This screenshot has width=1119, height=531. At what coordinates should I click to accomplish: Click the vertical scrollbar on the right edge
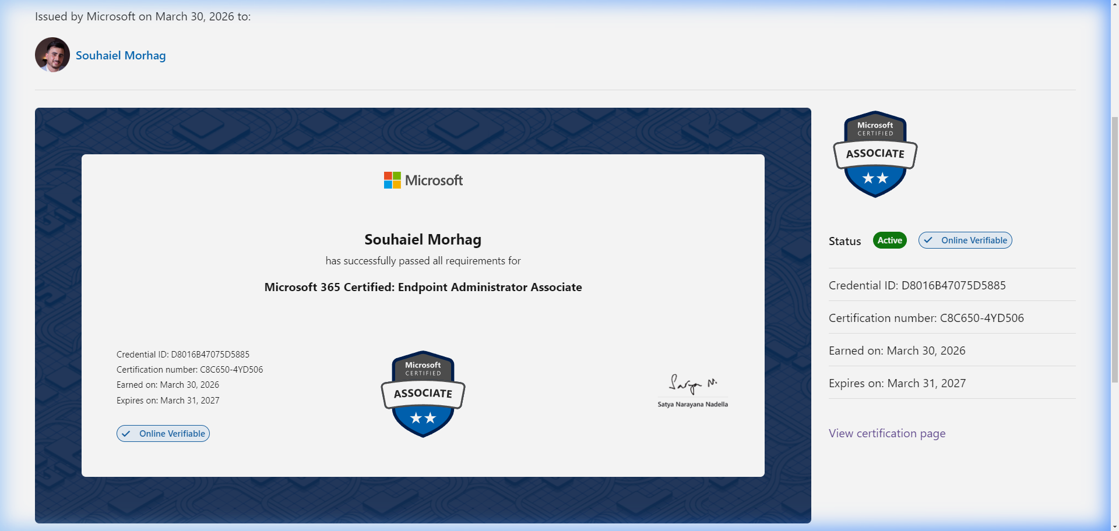(1114, 233)
